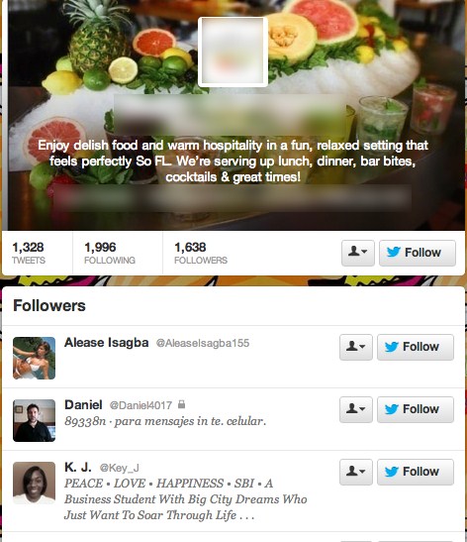Follow K. J. @Key_J

click(416, 473)
